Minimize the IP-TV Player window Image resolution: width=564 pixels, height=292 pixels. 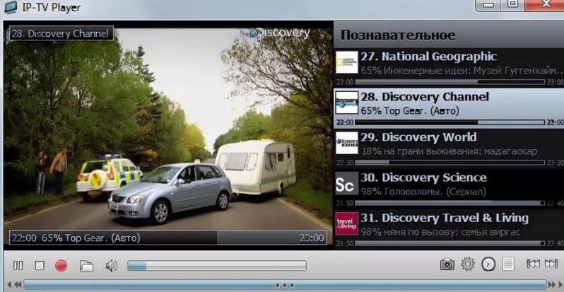[x=488, y=5]
